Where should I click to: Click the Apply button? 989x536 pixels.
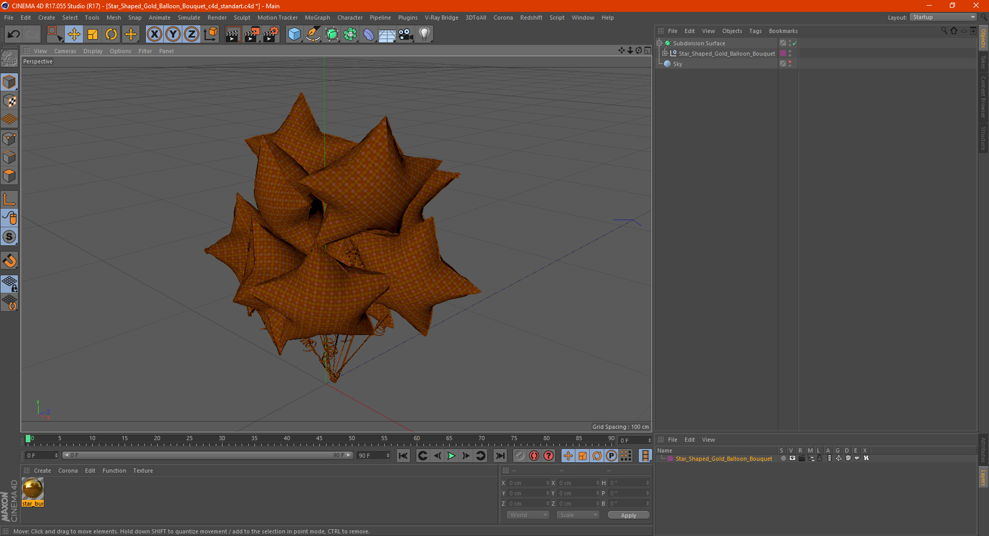click(628, 515)
